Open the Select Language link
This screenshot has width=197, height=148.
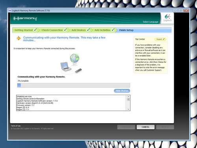click(151, 22)
